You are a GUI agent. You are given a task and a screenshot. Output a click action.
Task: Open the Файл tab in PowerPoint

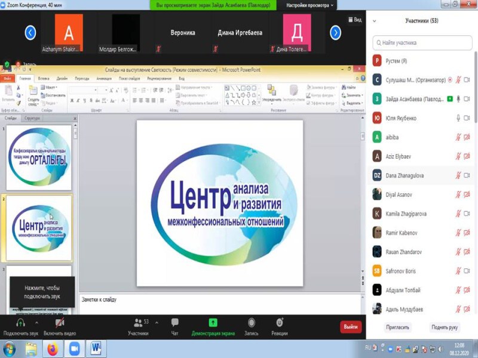[x=7, y=79]
